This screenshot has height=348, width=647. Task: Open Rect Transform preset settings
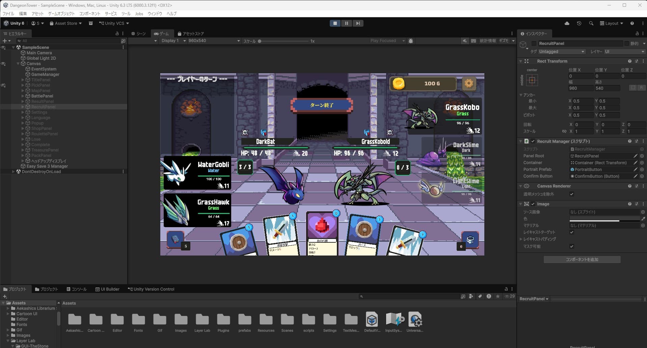pos(637,61)
